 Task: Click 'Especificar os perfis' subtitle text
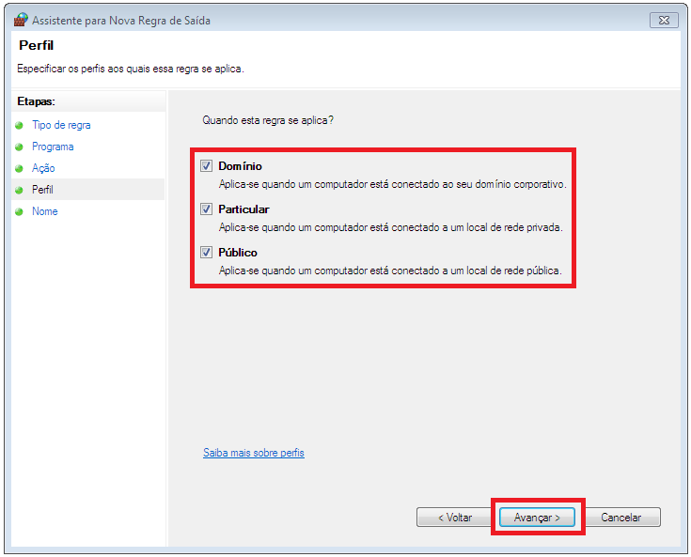tap(131, 69)
